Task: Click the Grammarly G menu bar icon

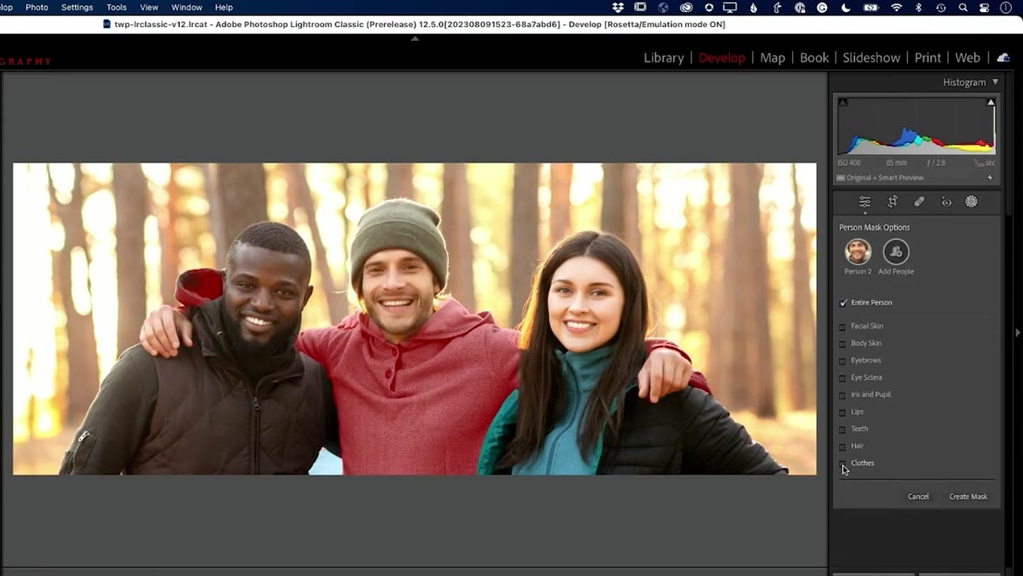Action: tap(822, 7)
